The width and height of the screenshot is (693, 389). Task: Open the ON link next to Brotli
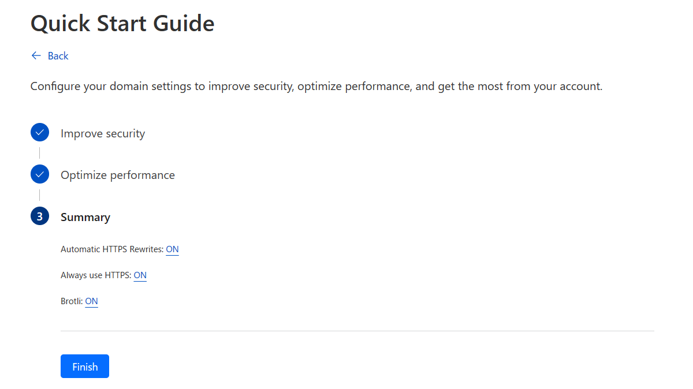[91, 301]
